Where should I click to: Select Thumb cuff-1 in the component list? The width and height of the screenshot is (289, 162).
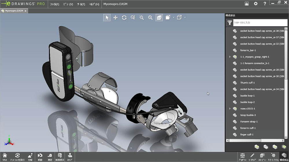247,83
